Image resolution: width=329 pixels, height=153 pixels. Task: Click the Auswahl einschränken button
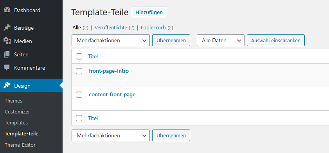coord(276,40)
